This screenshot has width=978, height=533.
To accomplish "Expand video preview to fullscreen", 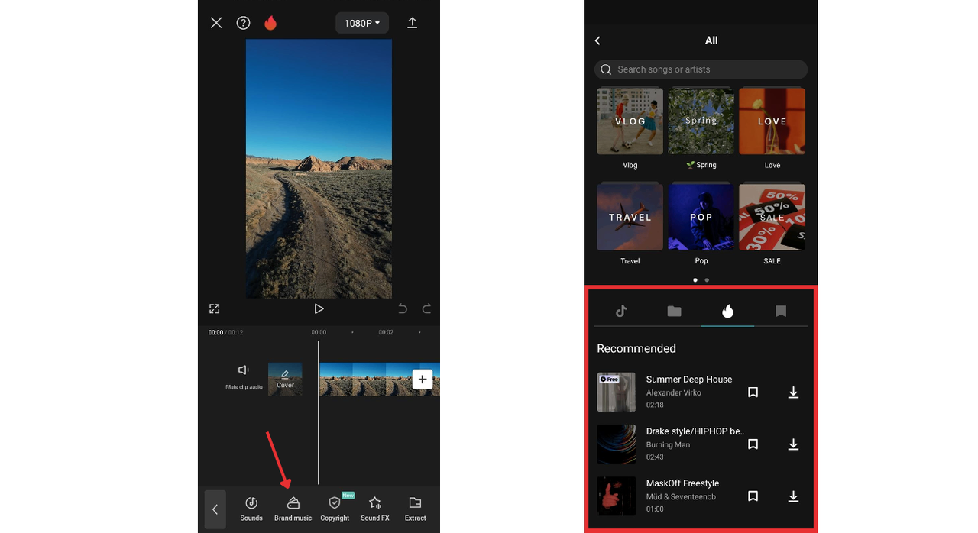I will coord(215,308).
